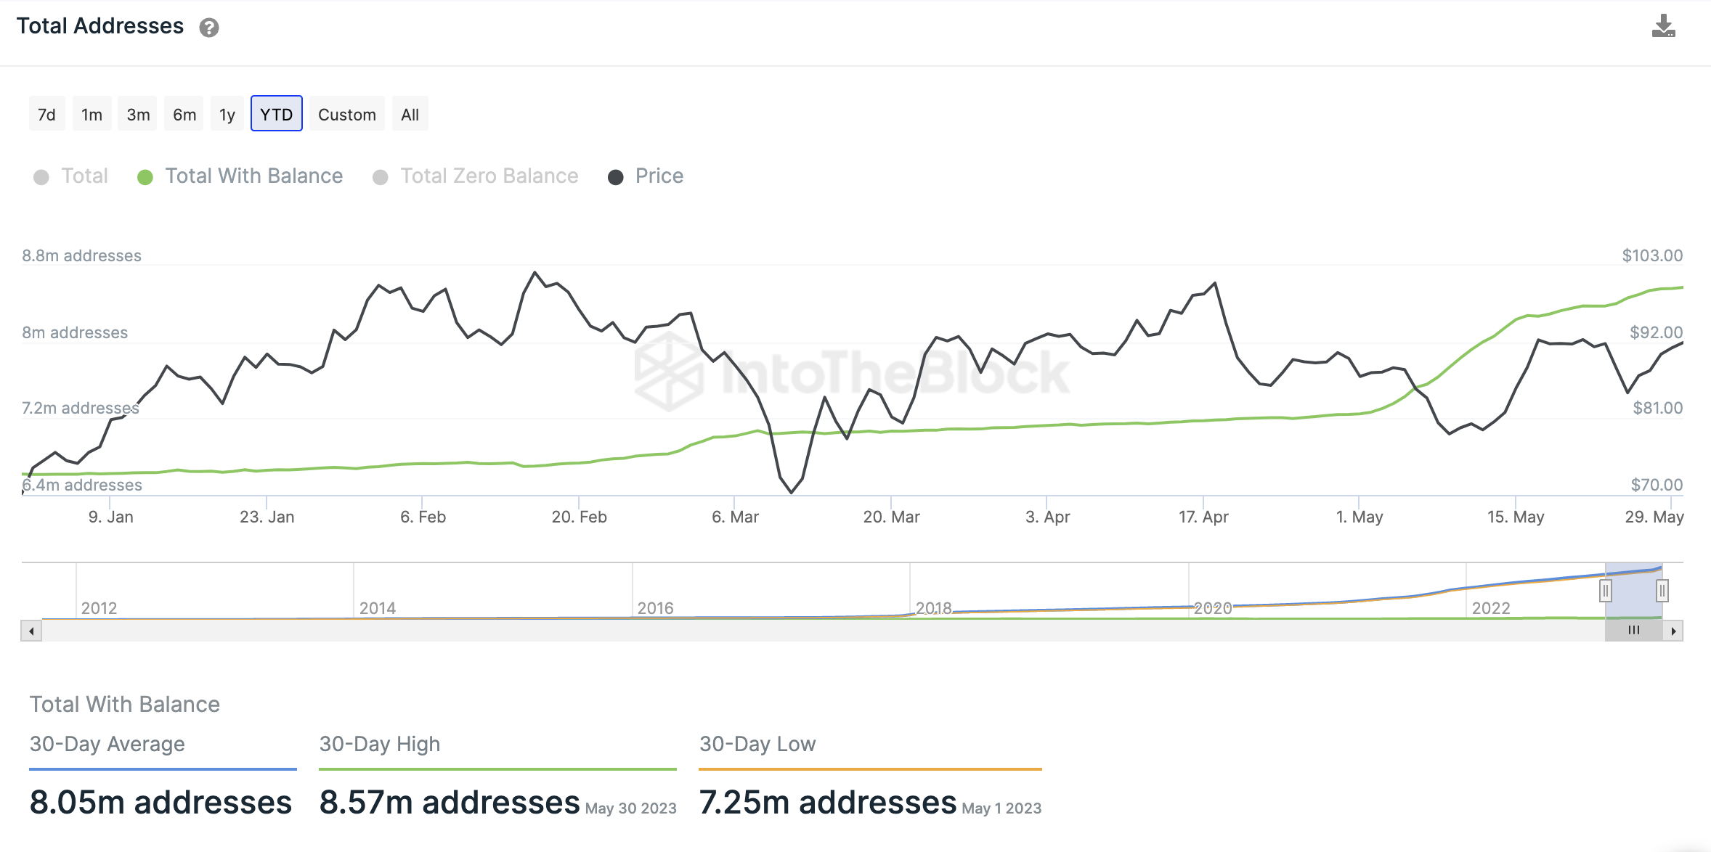Click the help question mark icon
This screenshot has width=1711, height=852.
click(209, 28)
